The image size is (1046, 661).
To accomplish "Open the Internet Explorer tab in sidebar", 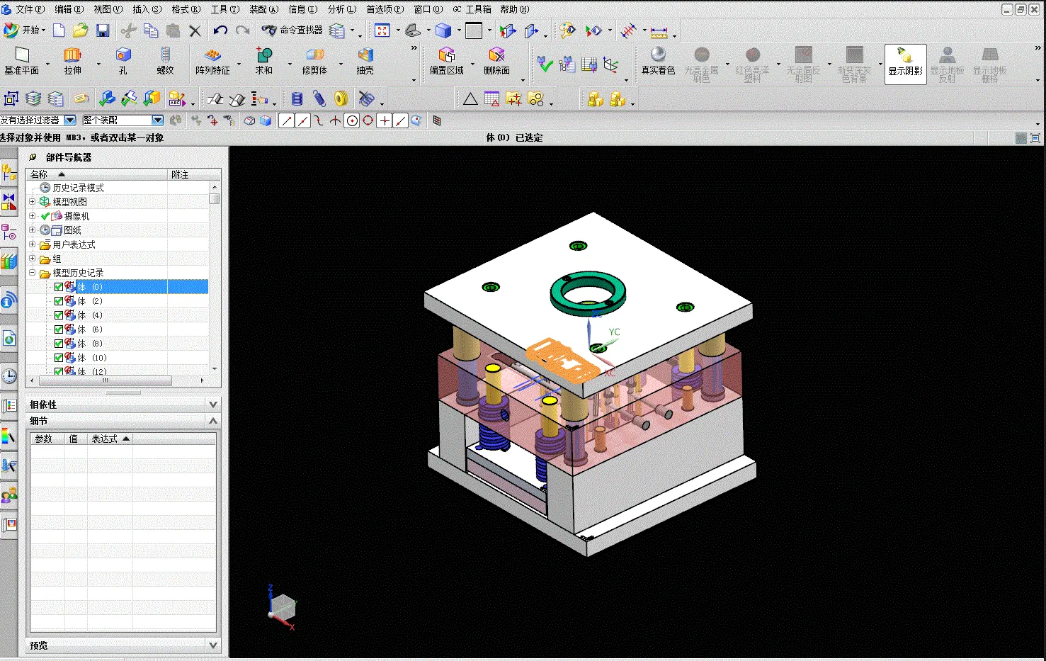I will [8, 339].
